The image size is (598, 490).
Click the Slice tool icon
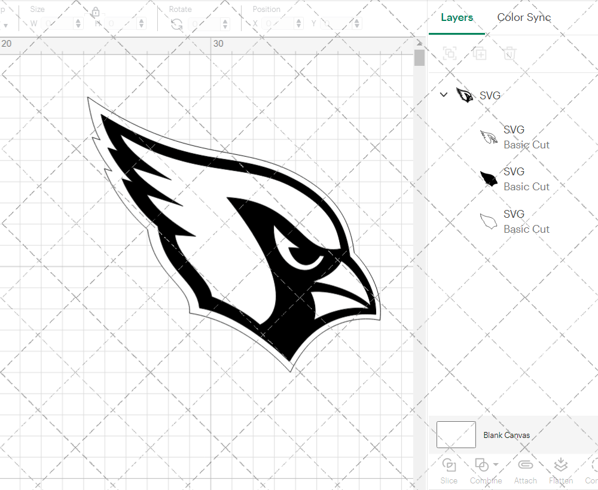point(449,465)
